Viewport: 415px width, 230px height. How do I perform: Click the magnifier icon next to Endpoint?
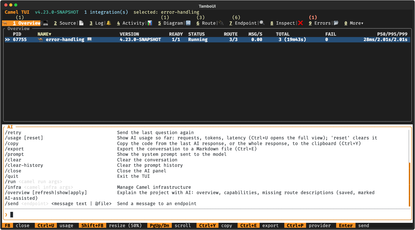click(x=262, y=23)
